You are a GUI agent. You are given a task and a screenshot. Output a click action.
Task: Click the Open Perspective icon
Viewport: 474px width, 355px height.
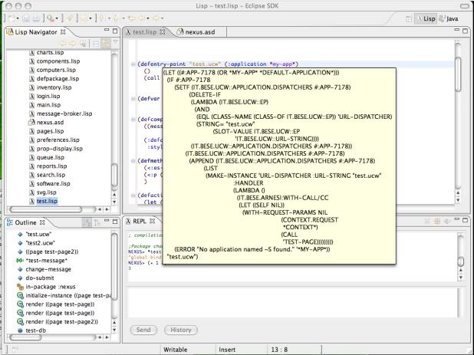click(408, 18)
